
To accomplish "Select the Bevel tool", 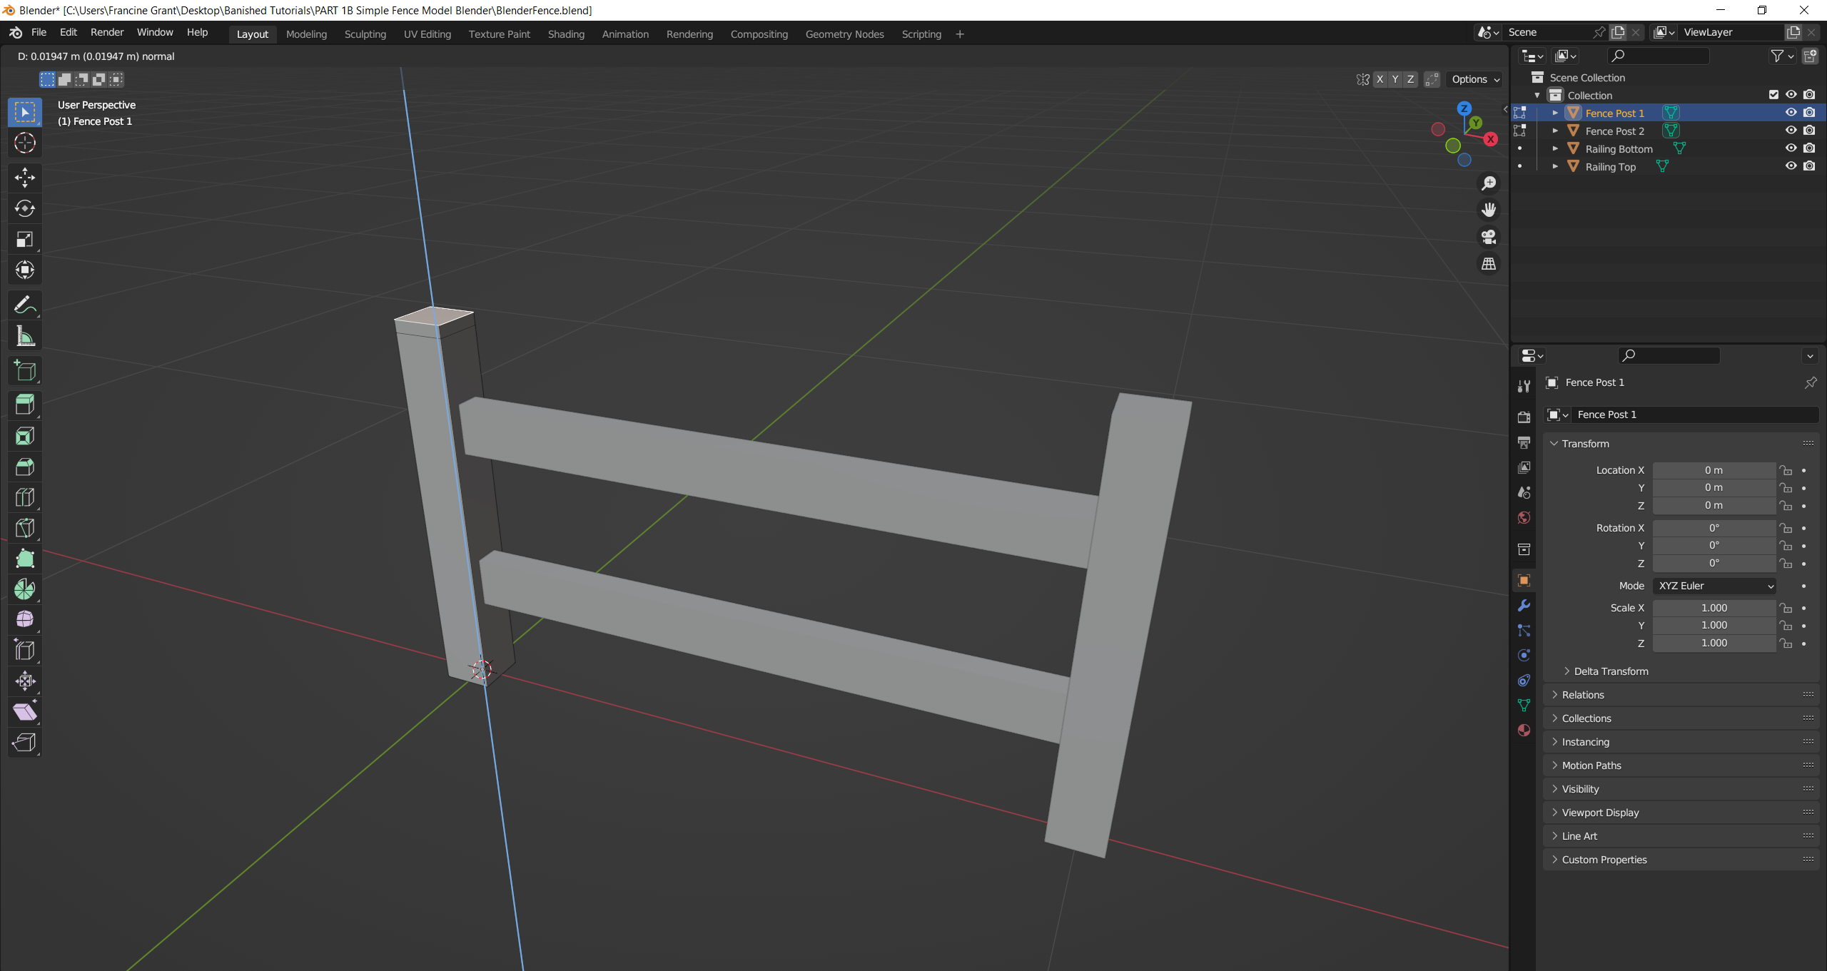I will 24,467.
